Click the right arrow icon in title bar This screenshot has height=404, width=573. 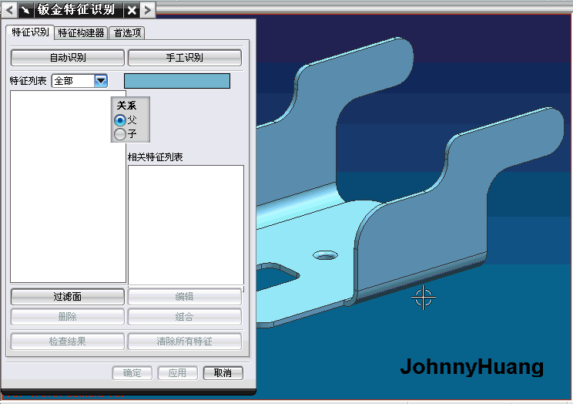coord(148,10)
